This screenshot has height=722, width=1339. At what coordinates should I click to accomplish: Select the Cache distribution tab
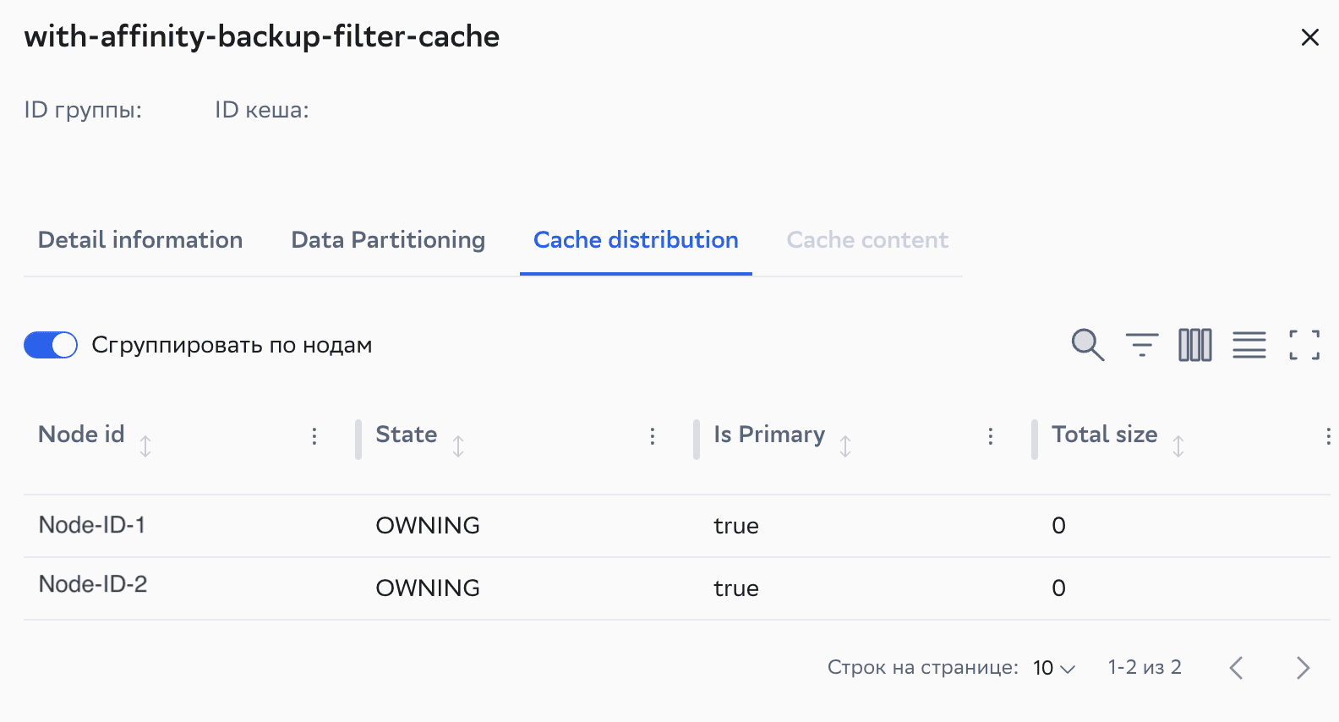coord(636,240)
